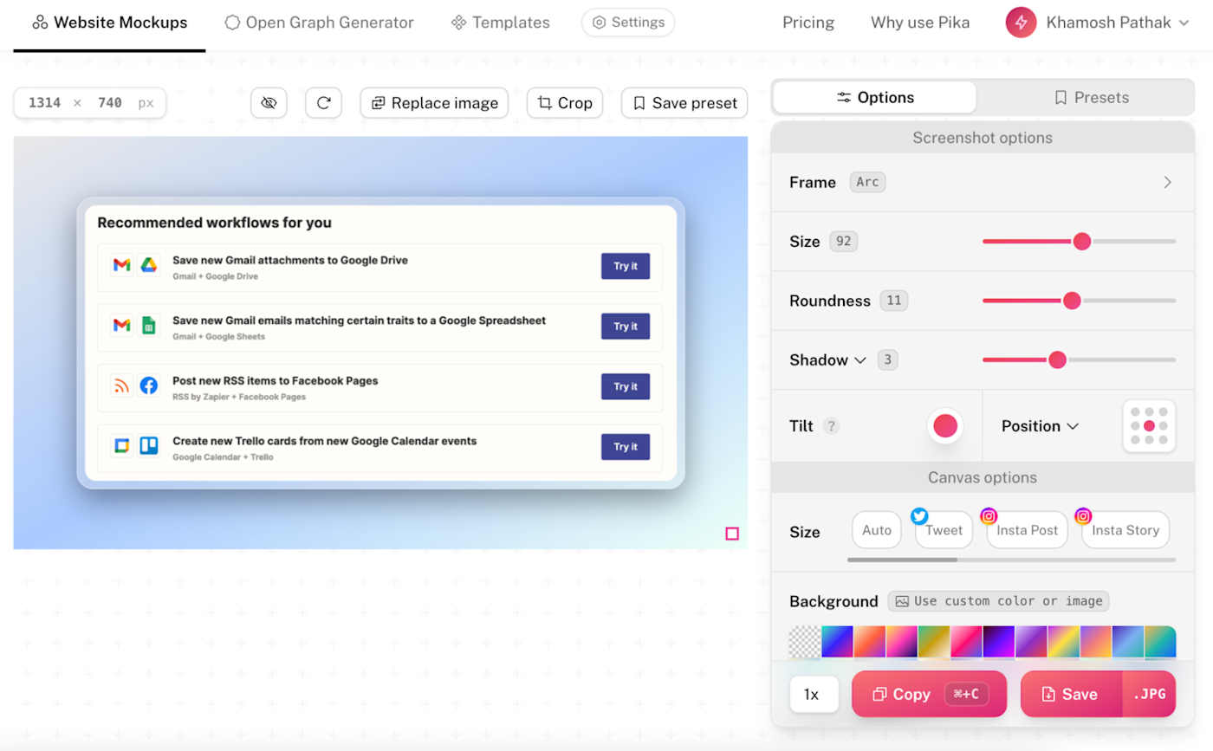
Task: Select the Options panel tab
Action: (875, 98)
